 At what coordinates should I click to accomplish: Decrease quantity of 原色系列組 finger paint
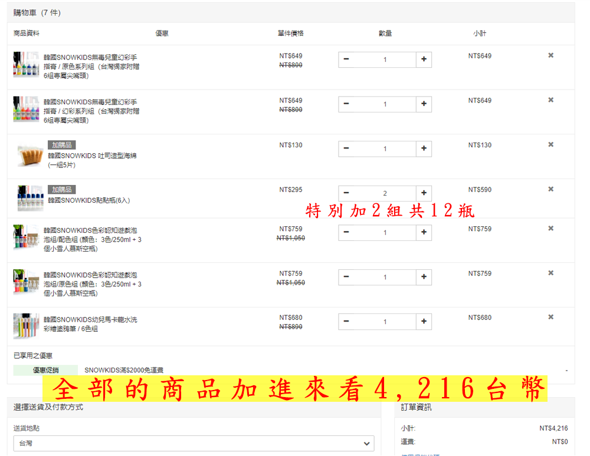346,60
